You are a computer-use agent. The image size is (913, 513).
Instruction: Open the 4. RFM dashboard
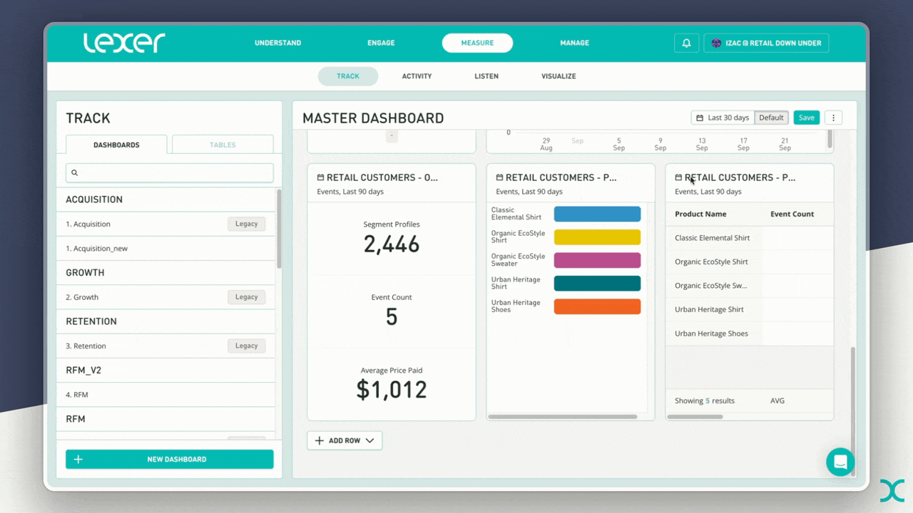tap(165, 395)
